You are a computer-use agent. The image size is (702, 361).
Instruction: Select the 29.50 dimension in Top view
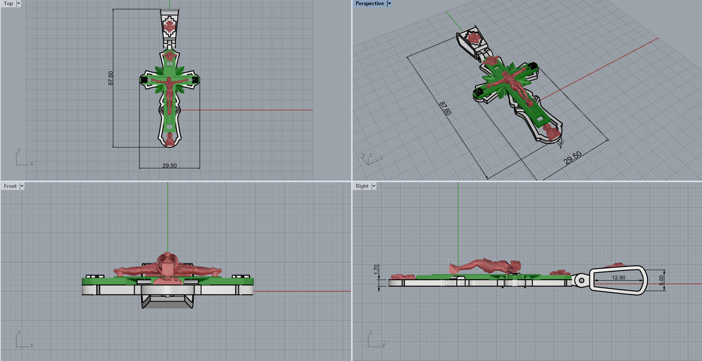(x=169, y=165)
